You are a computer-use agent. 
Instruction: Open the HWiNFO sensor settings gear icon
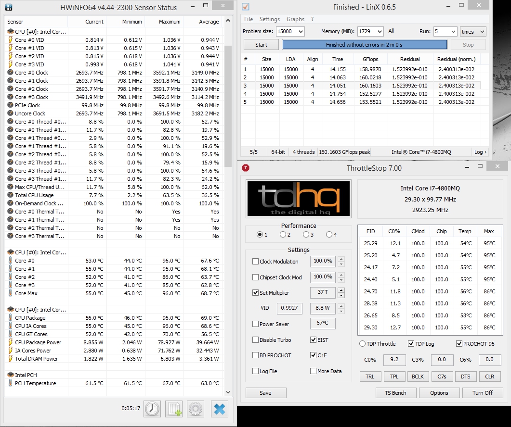tap(196, 409)
